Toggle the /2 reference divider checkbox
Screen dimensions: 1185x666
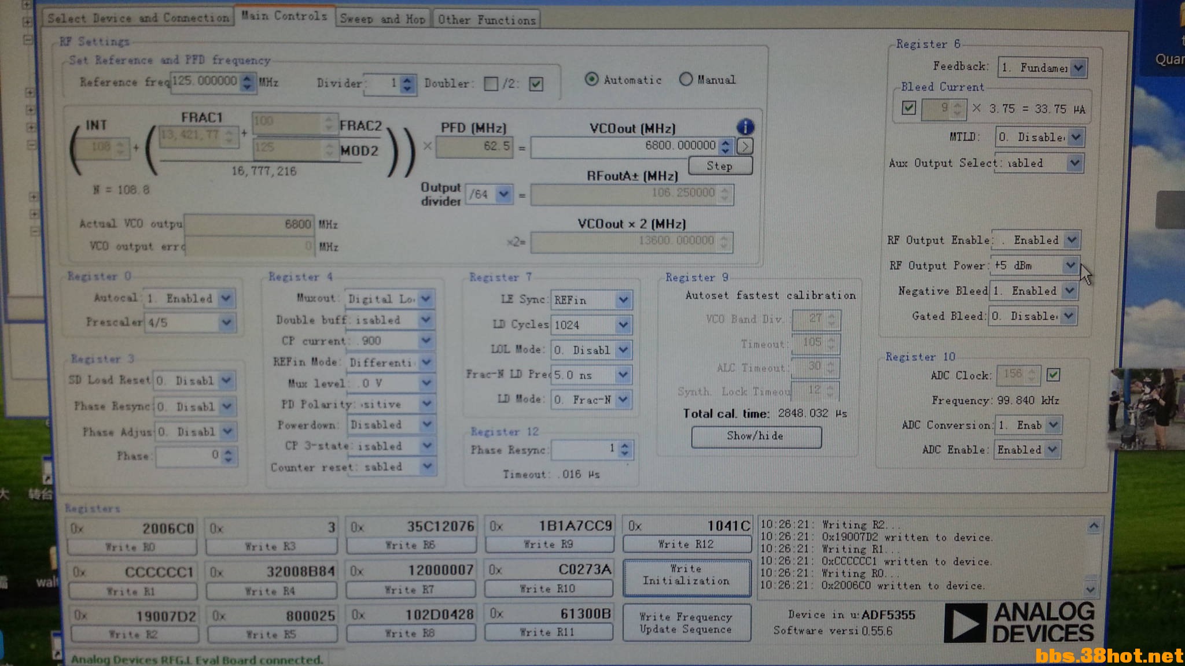point(536,84)
